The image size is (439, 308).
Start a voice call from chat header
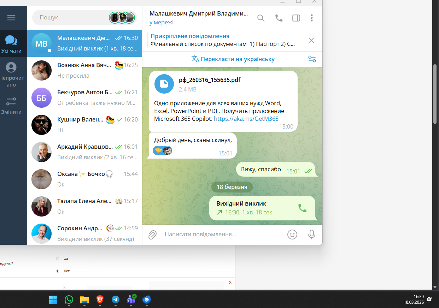point(279,18)
